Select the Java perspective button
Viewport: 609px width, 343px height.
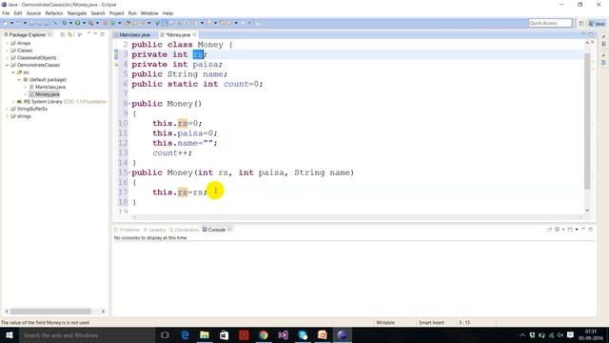click(x=597, y=23)
